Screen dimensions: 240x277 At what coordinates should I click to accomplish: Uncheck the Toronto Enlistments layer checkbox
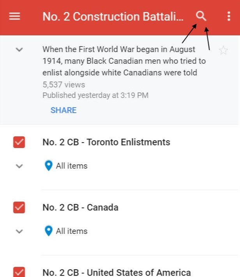19,142
